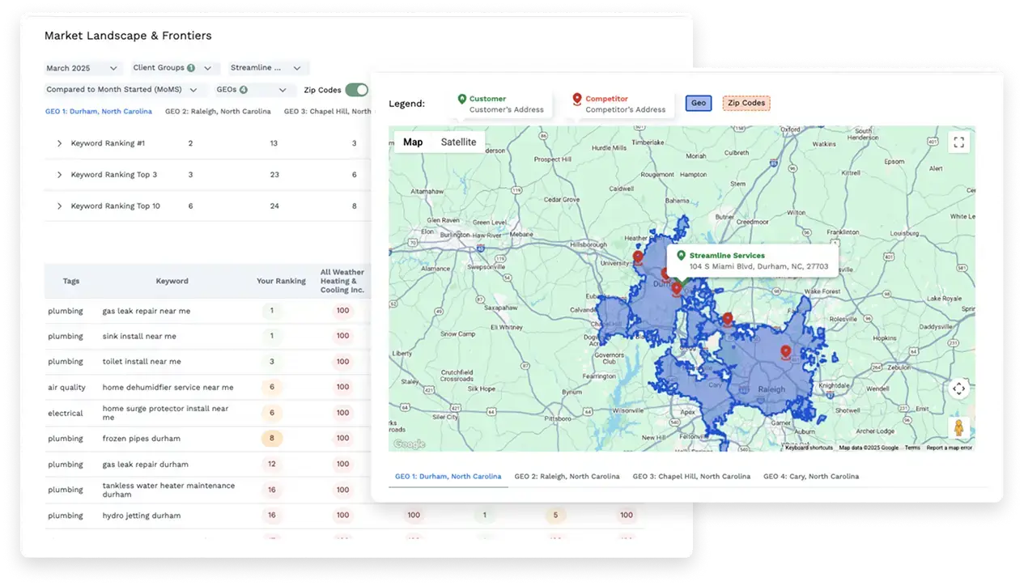Click keyword 'sink install near me'
This screenshot has height=586, width=1024.
[139, 336]
